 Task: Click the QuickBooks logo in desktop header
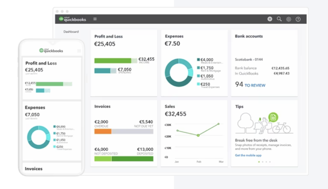(x=72, y=19)
